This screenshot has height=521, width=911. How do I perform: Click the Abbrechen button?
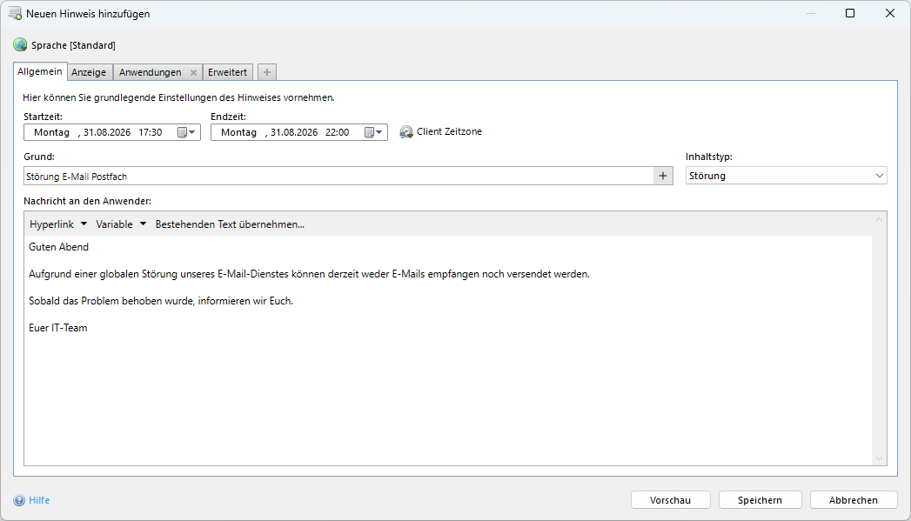[x=854, y=500]
